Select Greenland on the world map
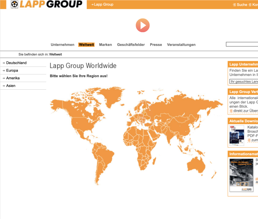 point(112,96)
